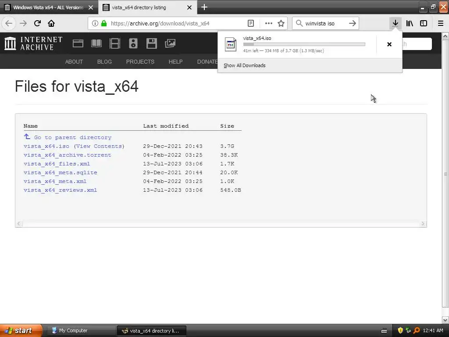The height and width of the screenshot is (337, 449).
Task: Open the Firefox hamburger menu
Action: pos(441,23)
